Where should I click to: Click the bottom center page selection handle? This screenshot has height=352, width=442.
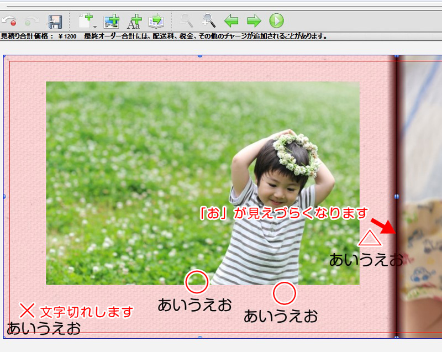coord(200,337)
